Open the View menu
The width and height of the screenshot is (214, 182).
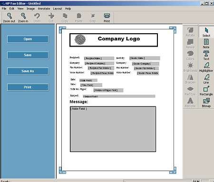20,9
